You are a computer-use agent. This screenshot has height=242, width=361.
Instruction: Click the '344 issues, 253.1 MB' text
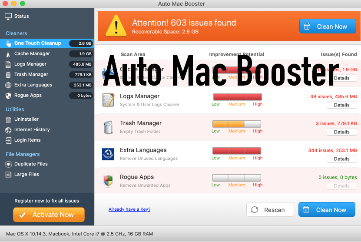coord(332,151)
